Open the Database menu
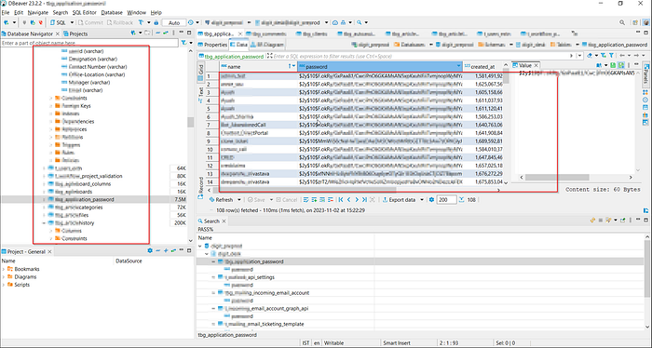Viewport: 652px width, 348px height. [x=112, y=12]
